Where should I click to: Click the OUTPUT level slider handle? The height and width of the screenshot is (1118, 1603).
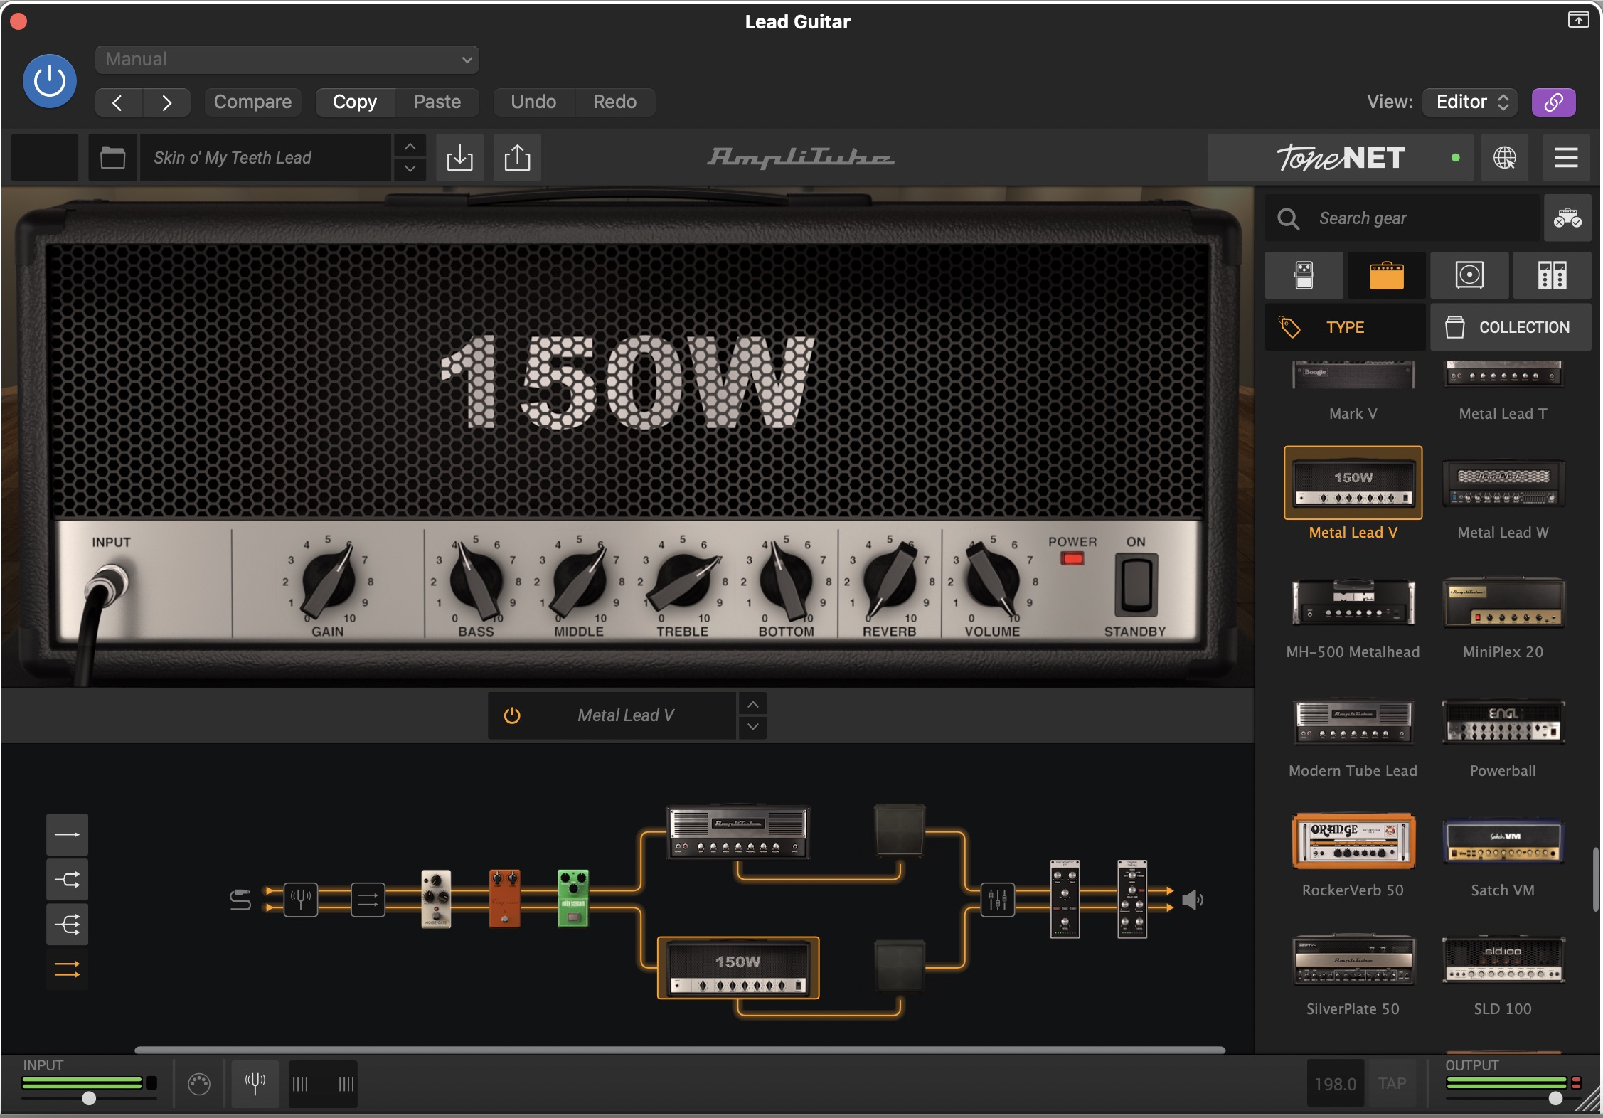click(x=1556, y=1098)
